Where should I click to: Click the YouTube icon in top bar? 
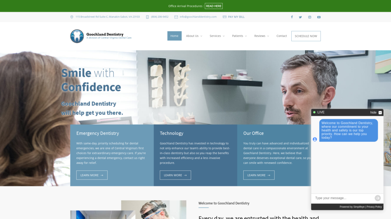[319, 17]
